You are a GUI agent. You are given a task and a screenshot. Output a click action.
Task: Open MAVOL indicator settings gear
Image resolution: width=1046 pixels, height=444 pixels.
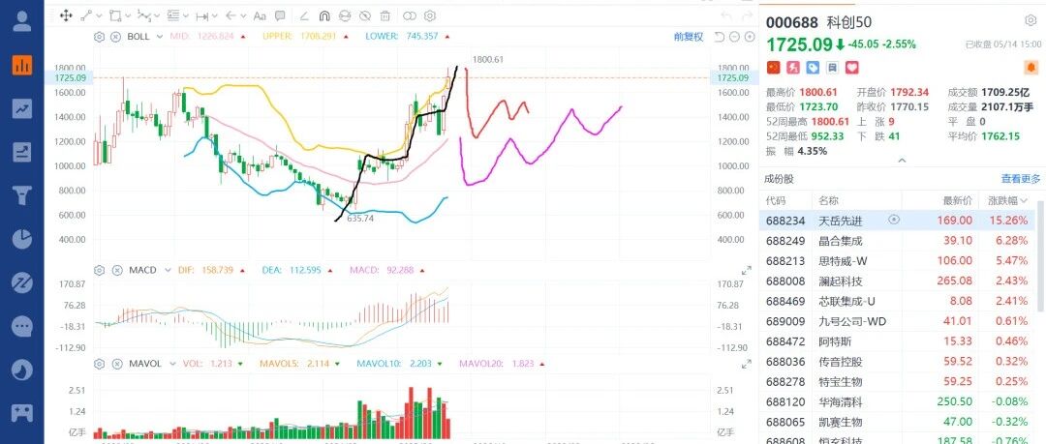click(100, 364)
